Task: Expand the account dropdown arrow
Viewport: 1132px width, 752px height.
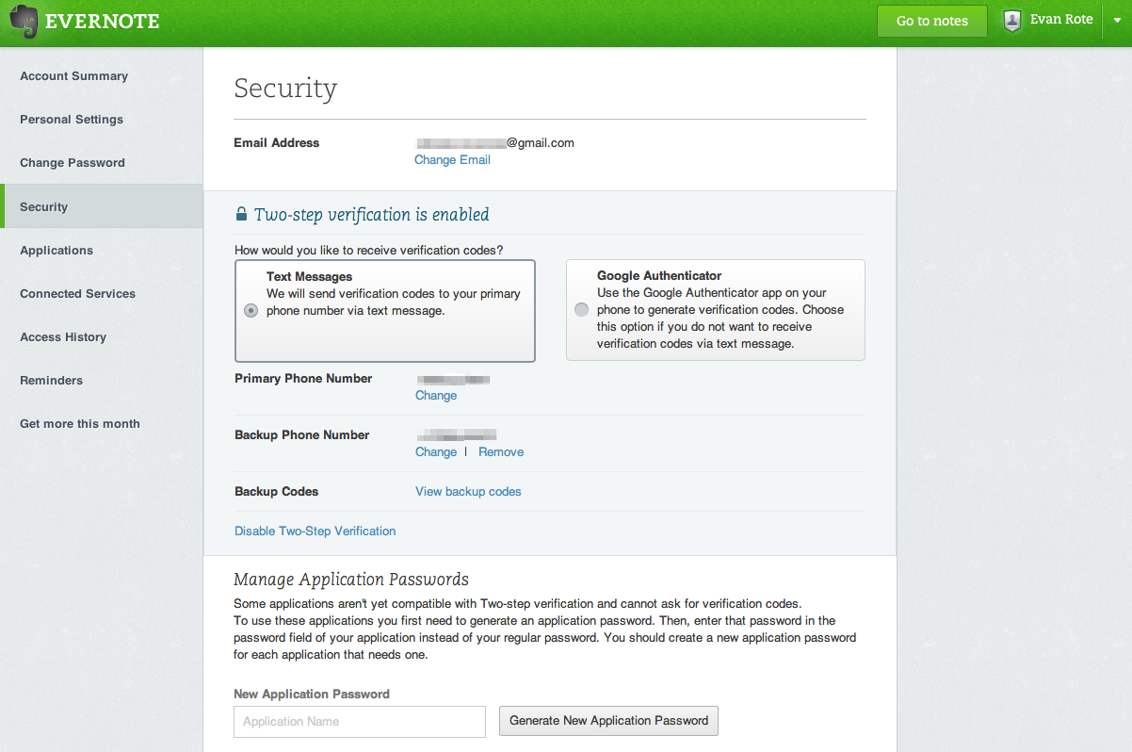Action: click(1116, 22)
